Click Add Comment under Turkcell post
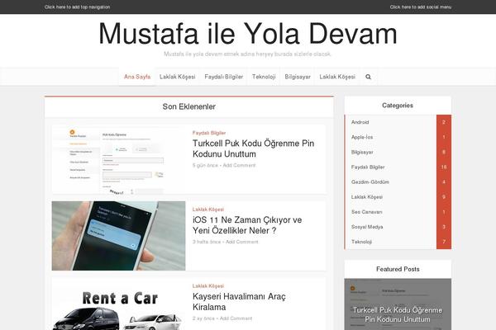496x330 pixels. 239,165
